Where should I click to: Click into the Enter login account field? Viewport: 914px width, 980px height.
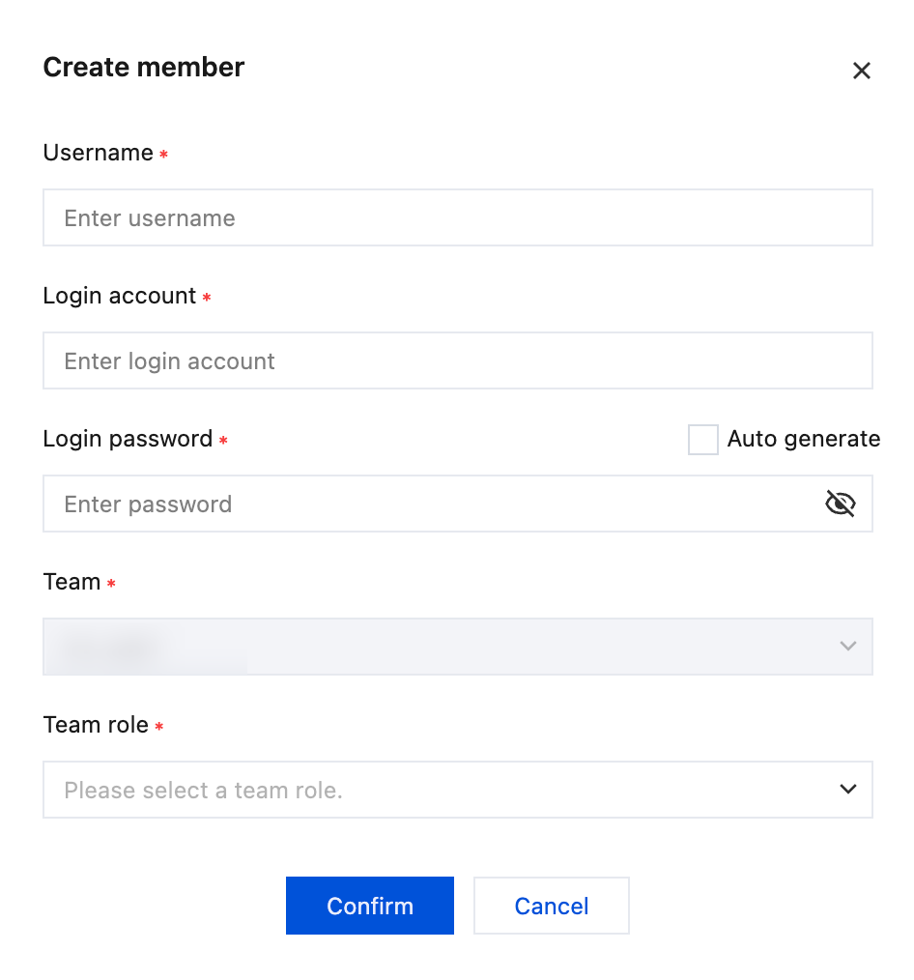point(457,361)
